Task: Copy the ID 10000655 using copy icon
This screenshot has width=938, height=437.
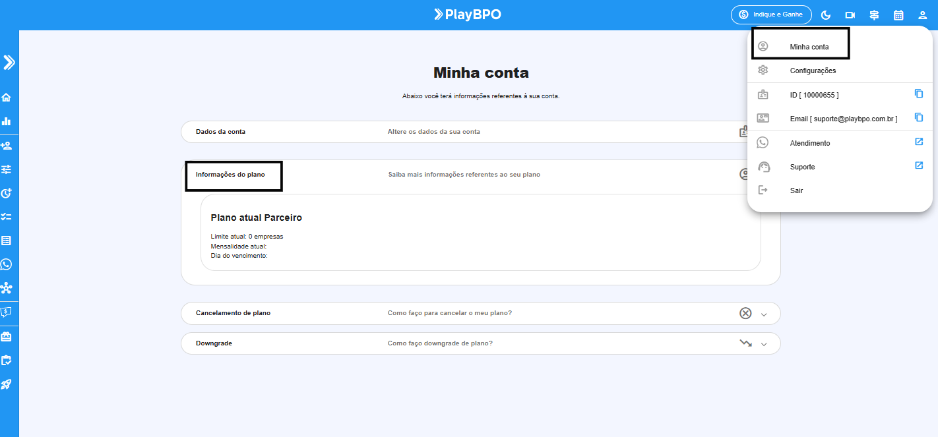Action: [x=919, y=94]
